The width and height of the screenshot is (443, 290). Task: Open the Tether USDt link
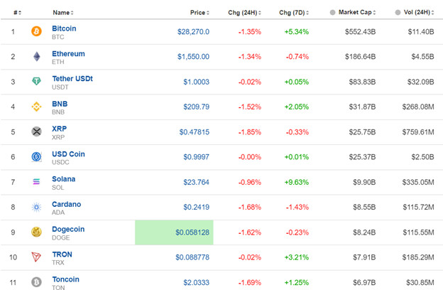click(72, 79)
